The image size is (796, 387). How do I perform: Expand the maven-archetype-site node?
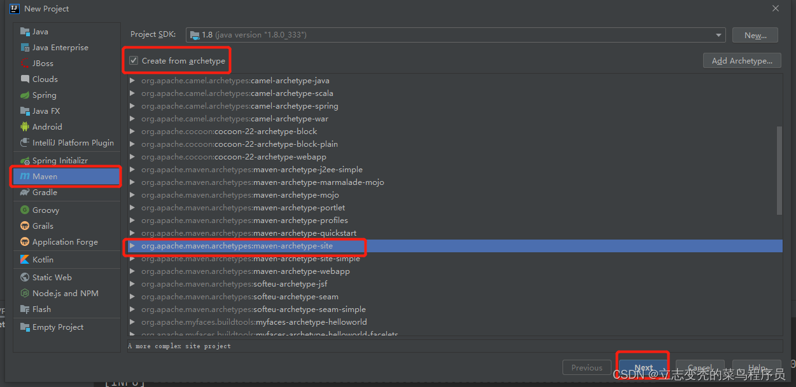(x=132, y=246)
